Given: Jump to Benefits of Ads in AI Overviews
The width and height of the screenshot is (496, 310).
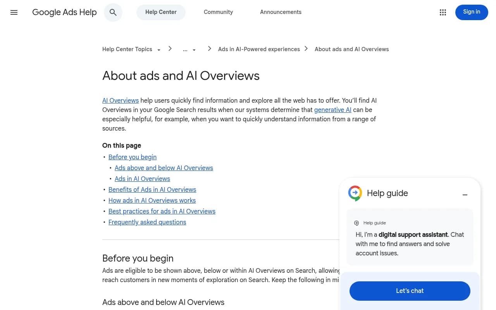Looking at the screenshot, I should (x=152, y=189).
